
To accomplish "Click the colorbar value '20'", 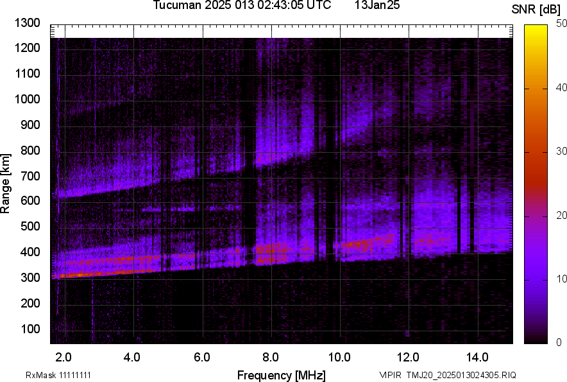I will (x=562, y=216).
